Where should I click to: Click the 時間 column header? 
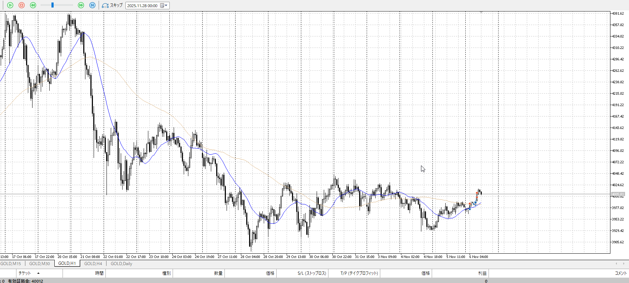pyautogui.click(x=99, y=273)
